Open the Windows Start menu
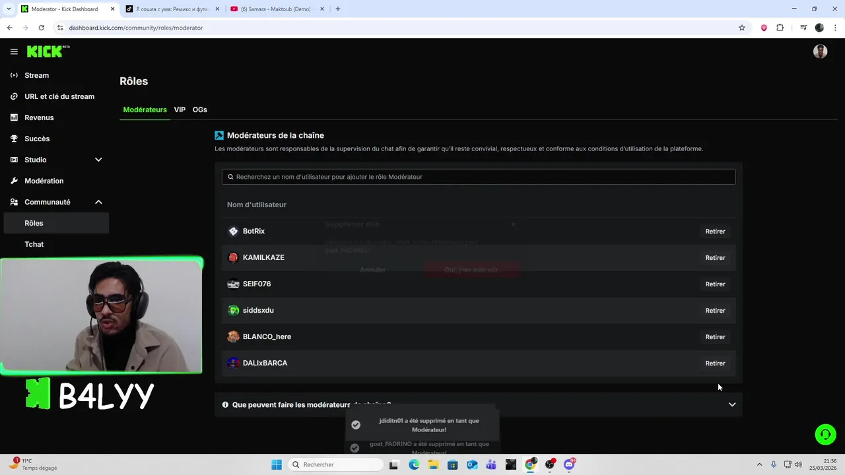The height and width of the screenshot is (475, 845). [x=277, y=464]
